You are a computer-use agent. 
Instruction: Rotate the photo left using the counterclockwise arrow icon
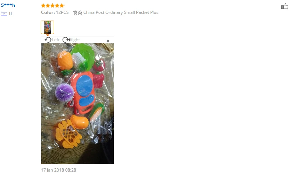[x=48, y=40]
